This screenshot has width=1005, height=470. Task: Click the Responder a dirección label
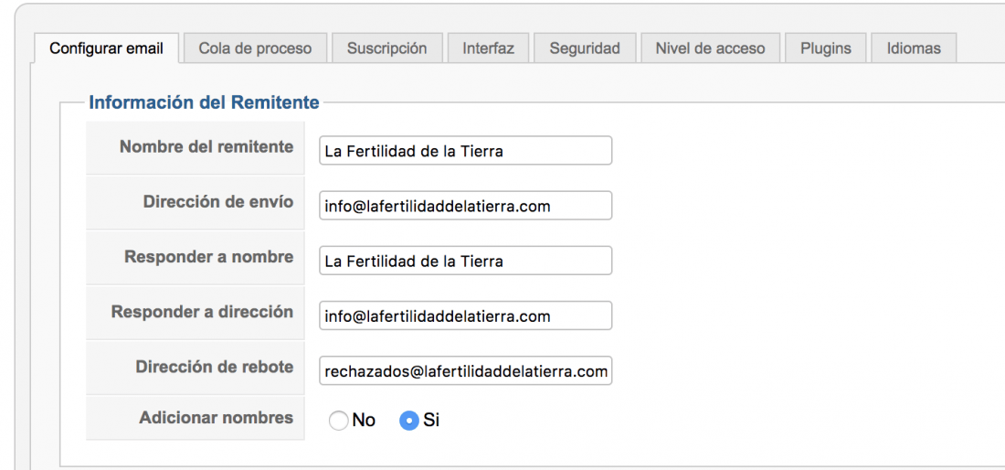point(202,312)
